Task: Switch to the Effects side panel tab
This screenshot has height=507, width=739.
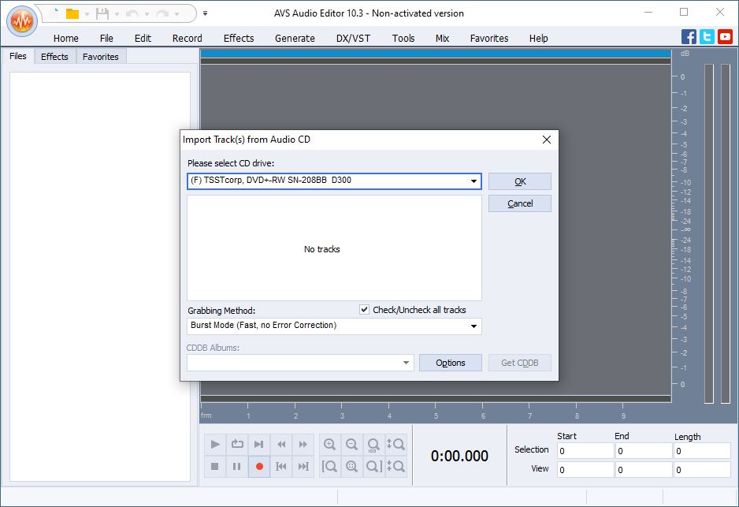Action: click(x=54, y=57)
